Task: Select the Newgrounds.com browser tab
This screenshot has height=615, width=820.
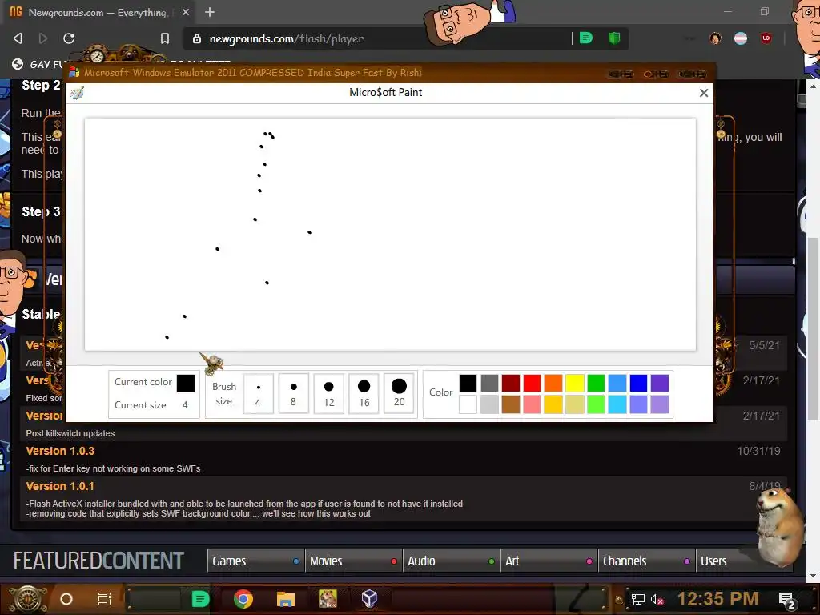Action: click(x=99, y=12)
